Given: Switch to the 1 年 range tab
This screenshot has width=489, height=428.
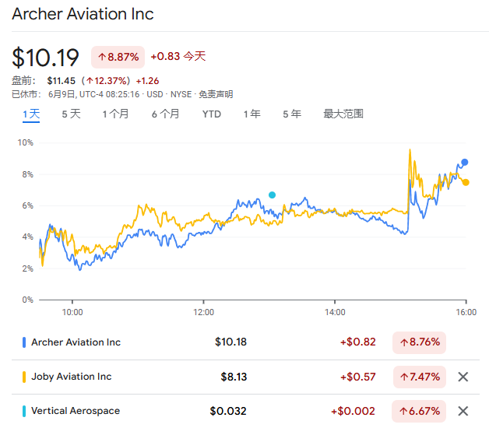Looking at the screenshot, I should coord(252,114).
